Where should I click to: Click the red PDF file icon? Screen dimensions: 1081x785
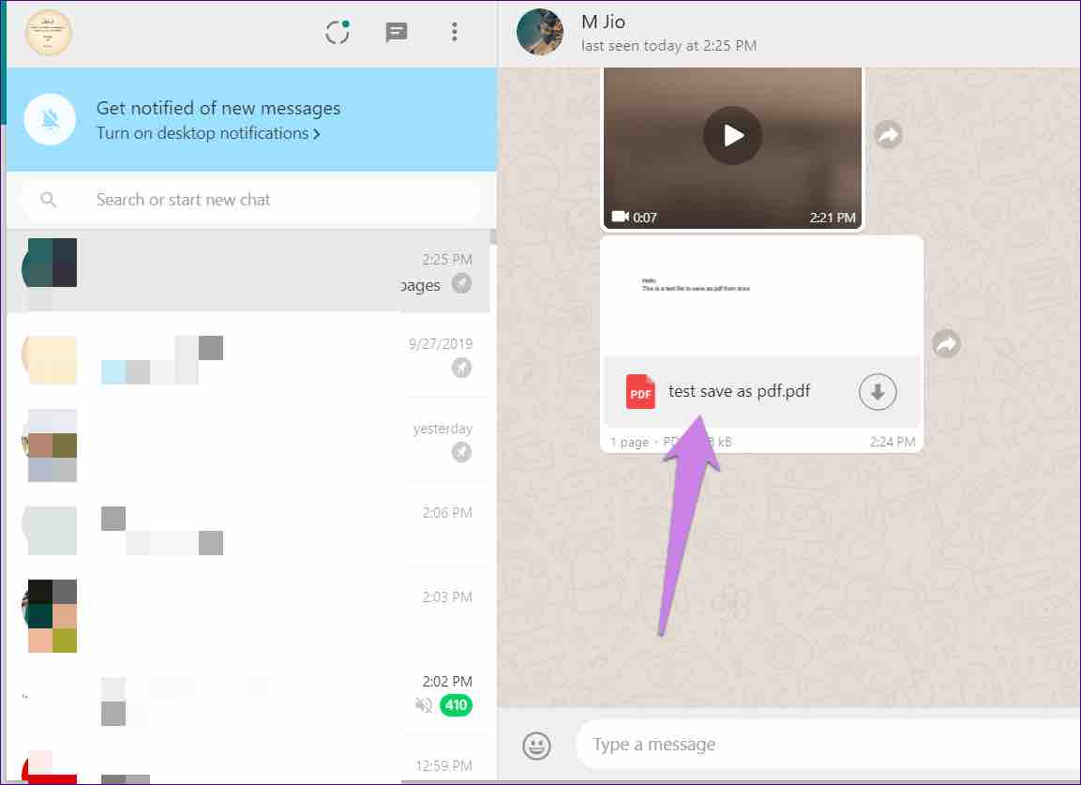tap(639, 392)
